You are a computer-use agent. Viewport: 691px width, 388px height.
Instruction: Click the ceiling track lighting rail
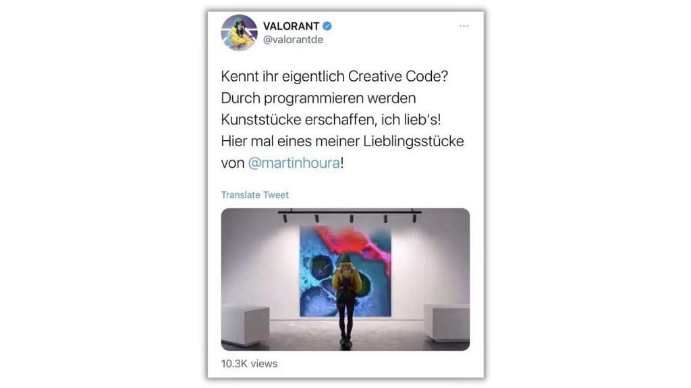350,212
